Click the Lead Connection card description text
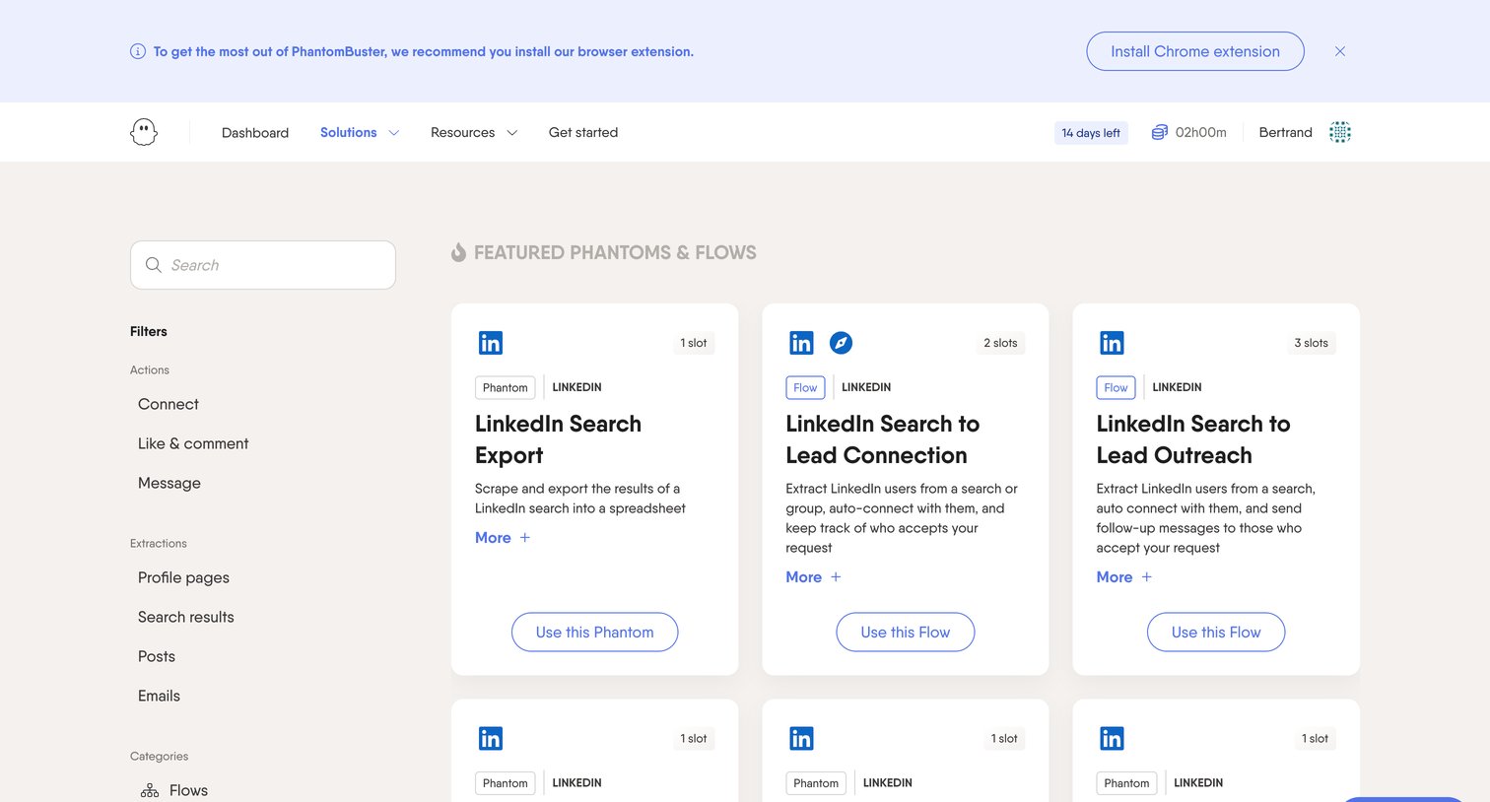This screenshot has width=1490, height=802. click(902, 518)
